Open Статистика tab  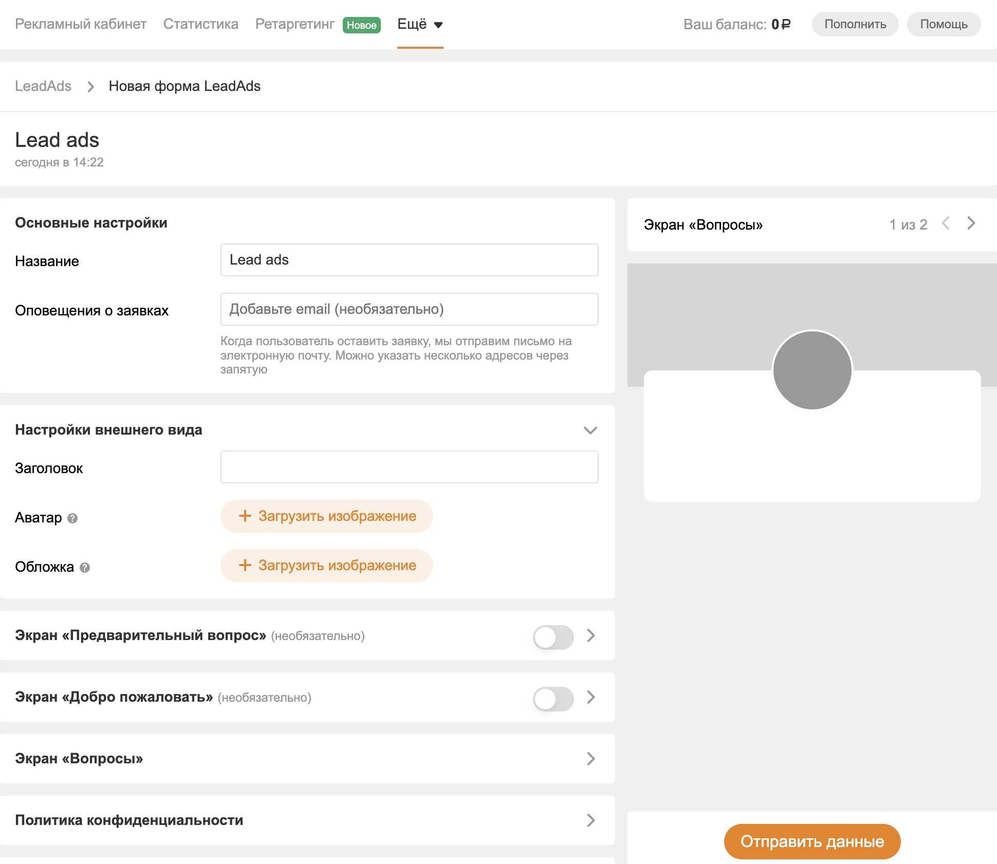pyautogui.click(x=201, y=24)
